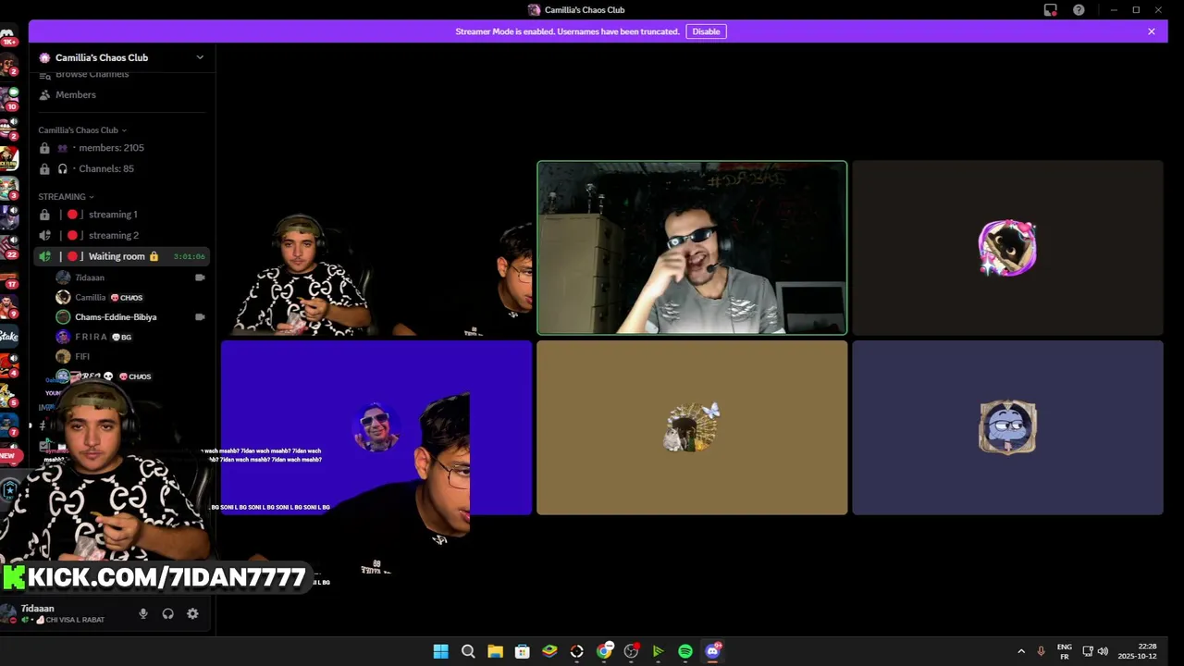Click Camillia's avatar in voice member list
Screen dimensions: 1184x666
(x=63, y=298)
